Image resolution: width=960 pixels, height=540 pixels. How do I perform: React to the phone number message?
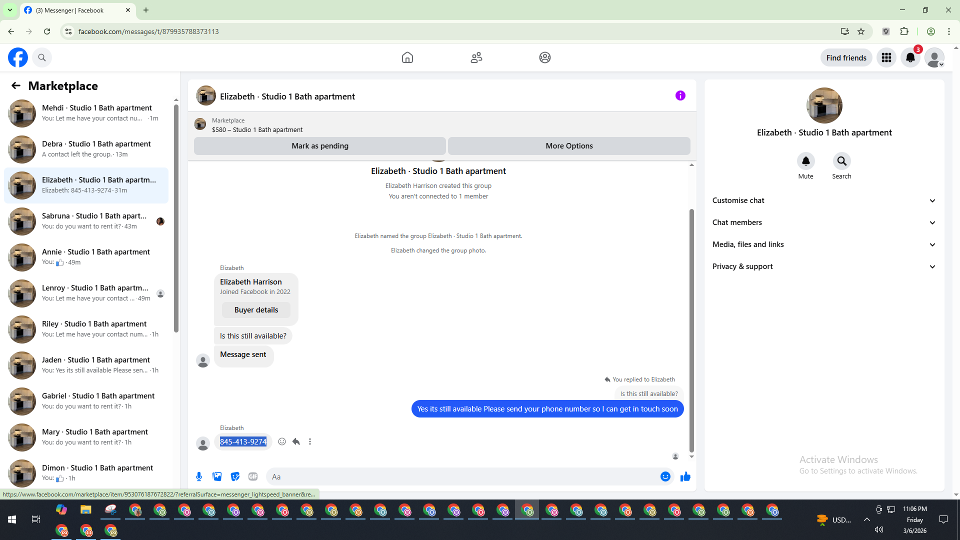pyautogui.click(x=282, y=441)
